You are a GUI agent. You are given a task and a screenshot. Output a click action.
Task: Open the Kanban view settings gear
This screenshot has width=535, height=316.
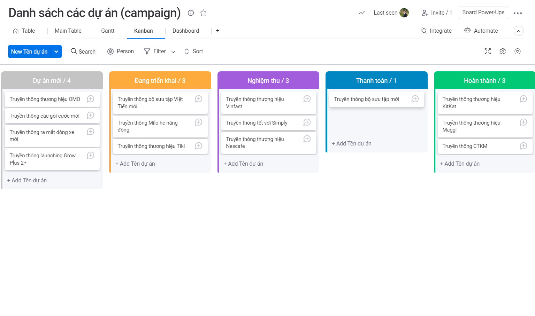pos(502,51)
